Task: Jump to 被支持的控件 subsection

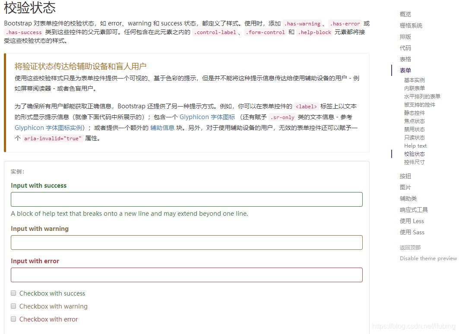Action: coord(419,105)
